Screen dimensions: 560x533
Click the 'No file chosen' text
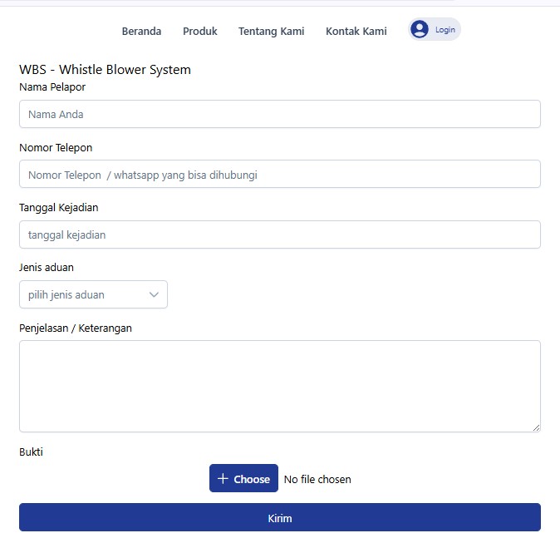[x=317, y=480]
